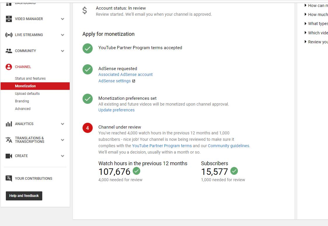Click the Help and feedback button
Screen dimensions: 328x226
(x=24, y=196)
